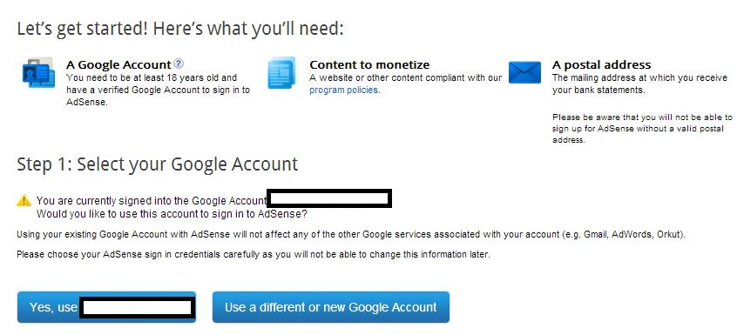737x335 pixels.
Task: Click the blue envelope postal address icon
Action: 524,72
